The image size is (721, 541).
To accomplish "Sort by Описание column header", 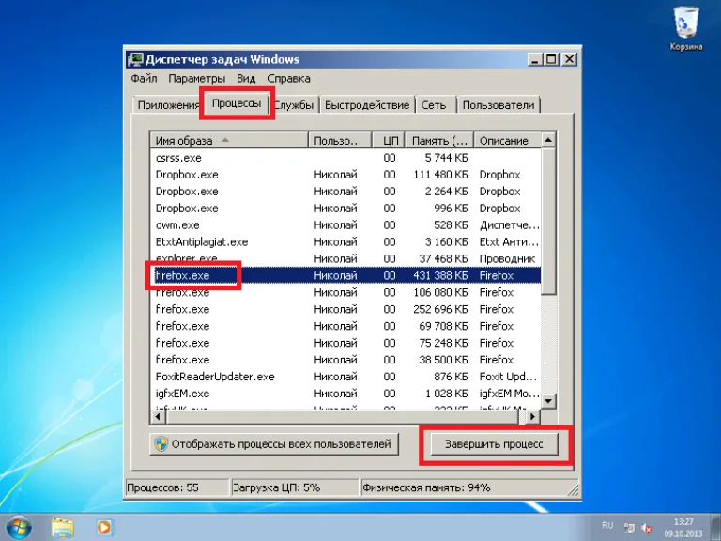I will click(508, 140).
